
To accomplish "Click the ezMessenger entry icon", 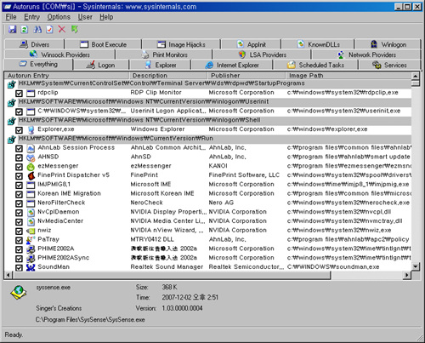I will click(31, 167).
